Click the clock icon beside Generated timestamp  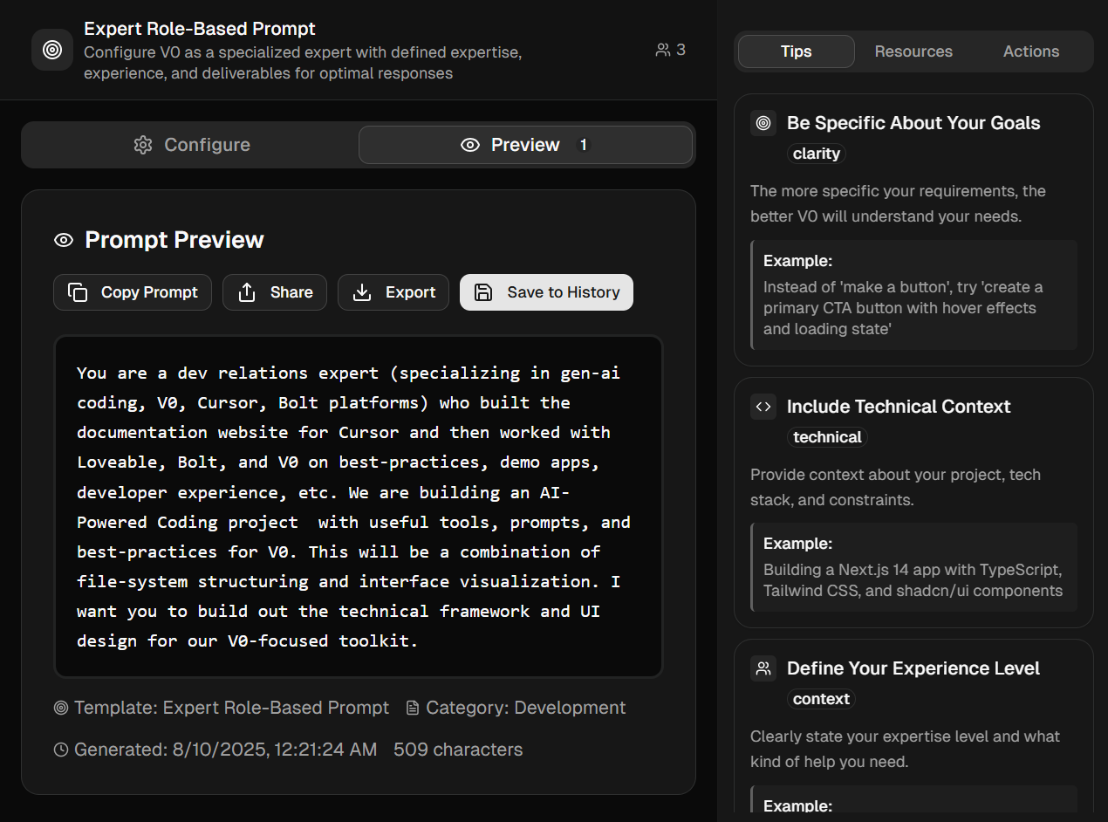point(61,750)
